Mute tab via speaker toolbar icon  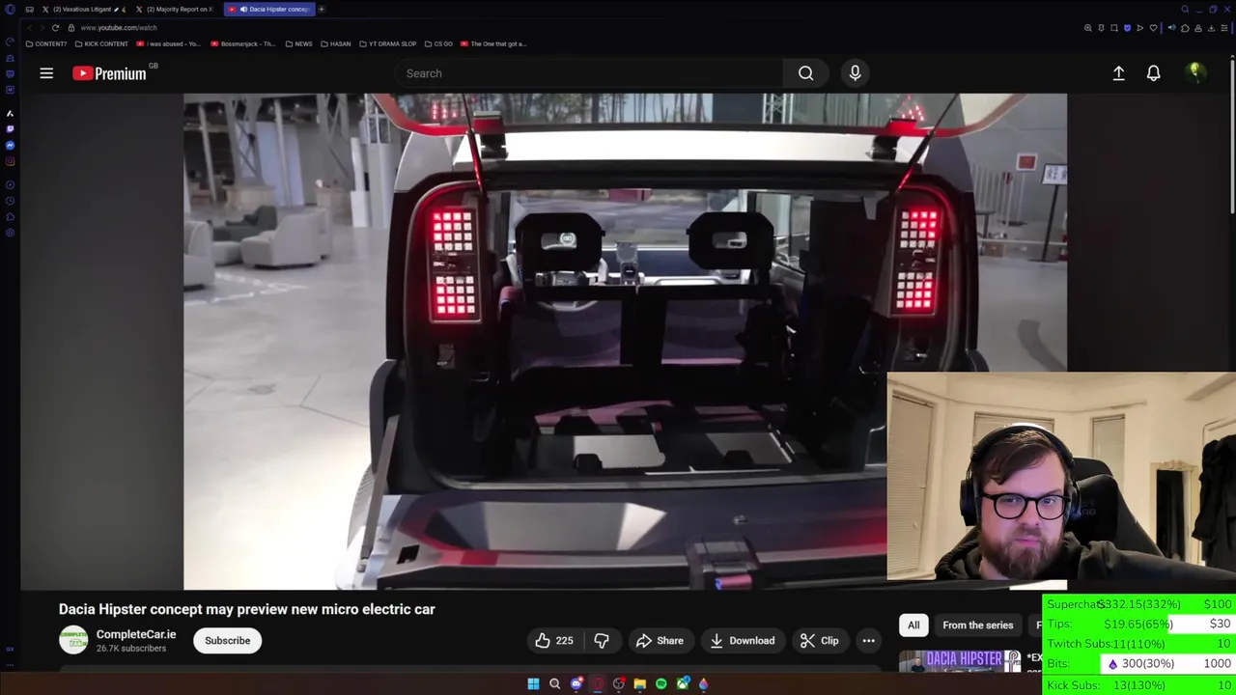[1172, 27]
